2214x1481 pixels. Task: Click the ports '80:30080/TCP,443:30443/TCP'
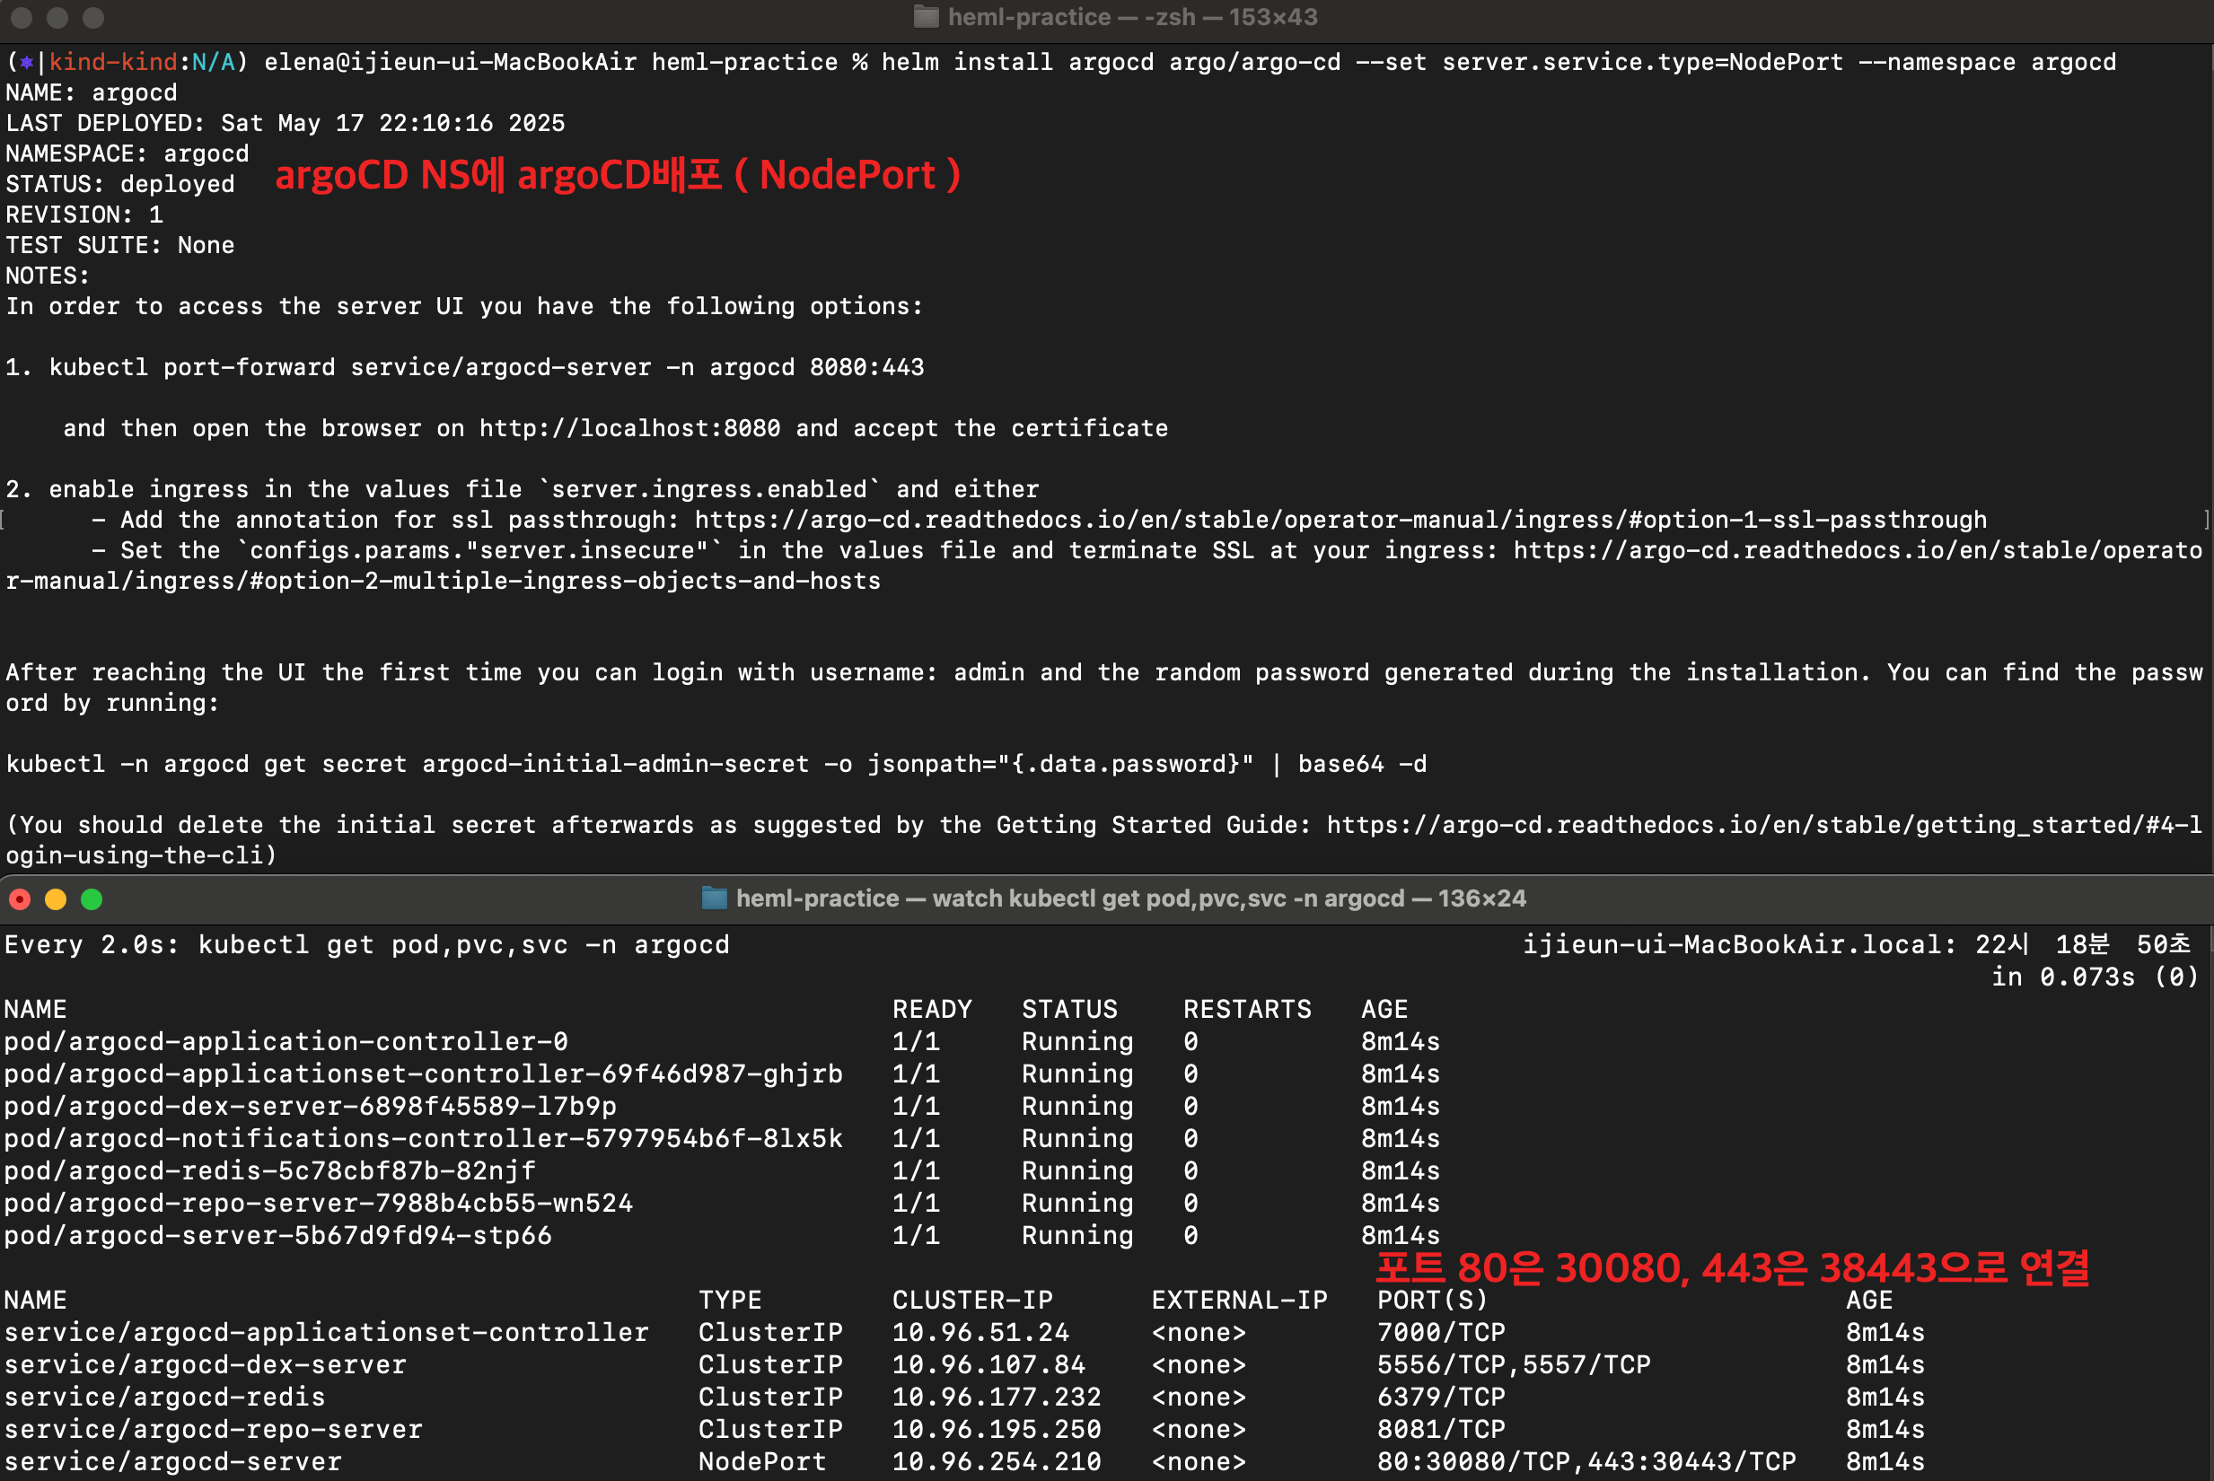1586,1461
